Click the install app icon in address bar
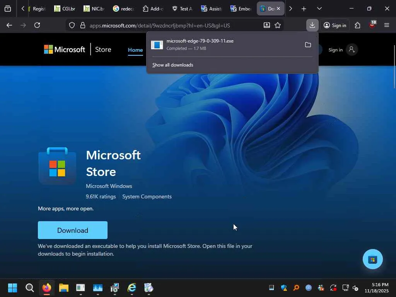396x297 pixels. (x=267, y=25)
